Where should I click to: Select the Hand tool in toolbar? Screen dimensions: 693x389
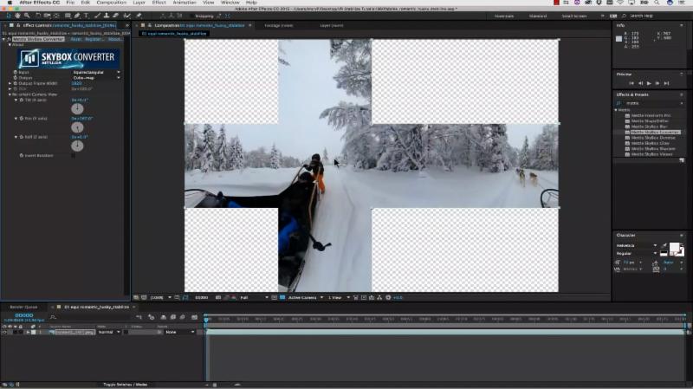click(16, 16)
